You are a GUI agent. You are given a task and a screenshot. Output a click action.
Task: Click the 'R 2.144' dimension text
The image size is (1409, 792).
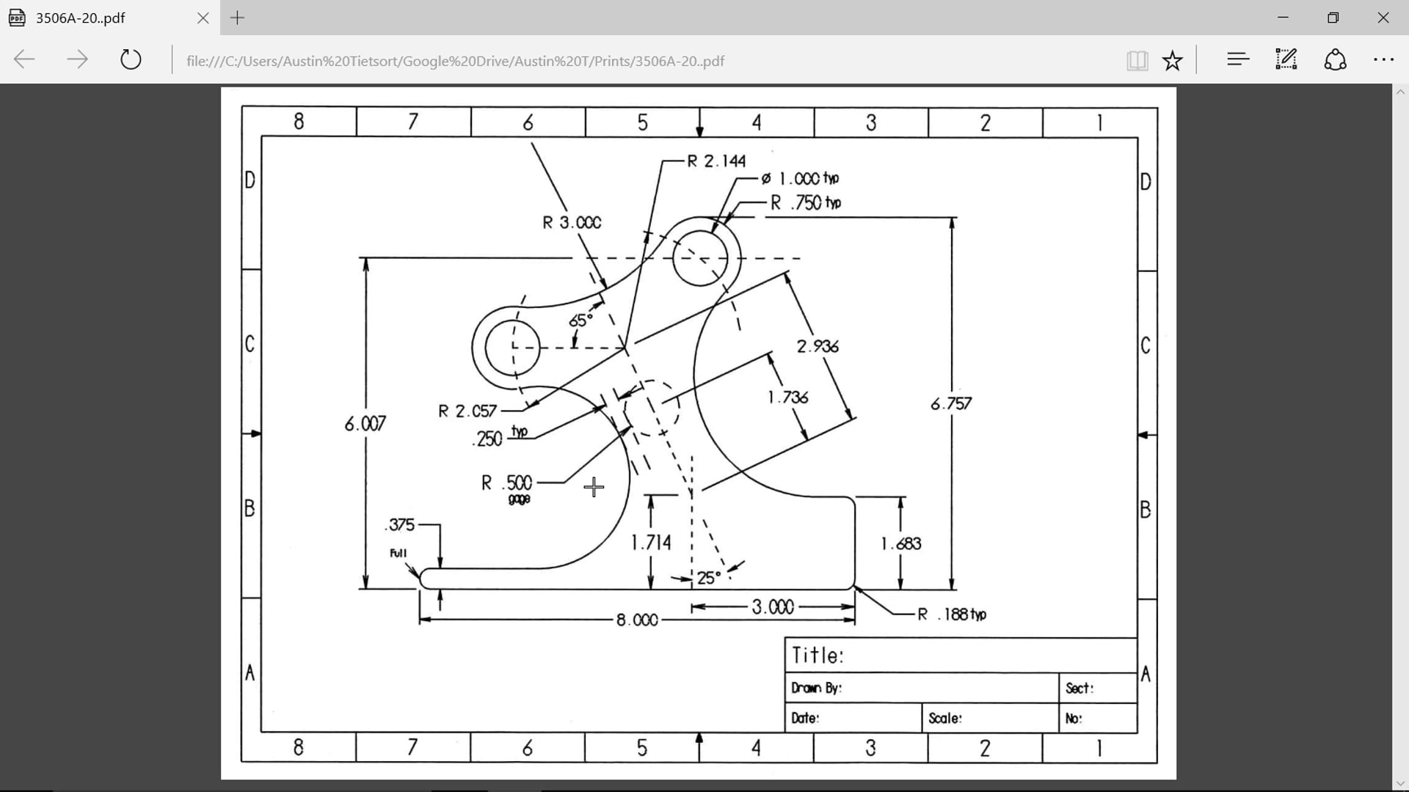(716, 161)
